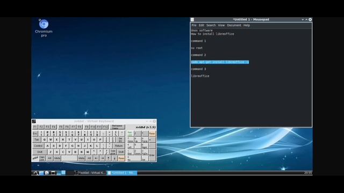
Task: Click the 'command 3' line in Mousepad
Action: (x=198, y=69)
